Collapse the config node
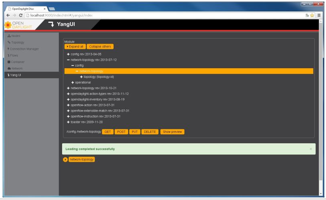The image size is (326, 200). point(72,65)
